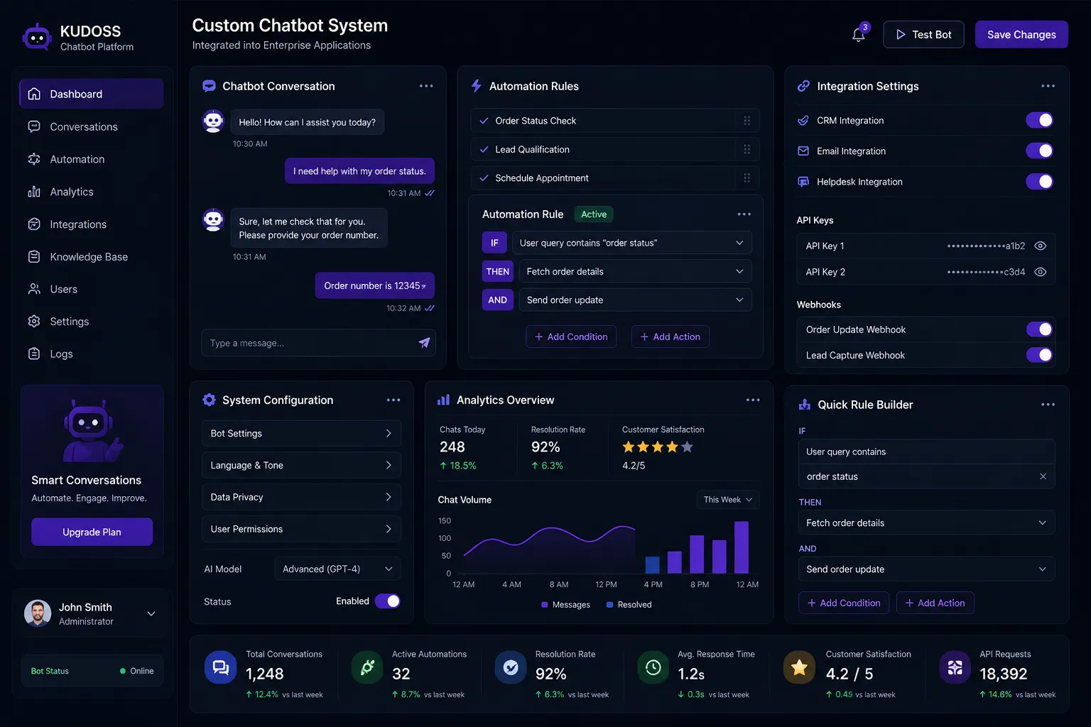Open the notifications bell
The height and width of the screenshot is (727, 1091).
click(859, 35)
